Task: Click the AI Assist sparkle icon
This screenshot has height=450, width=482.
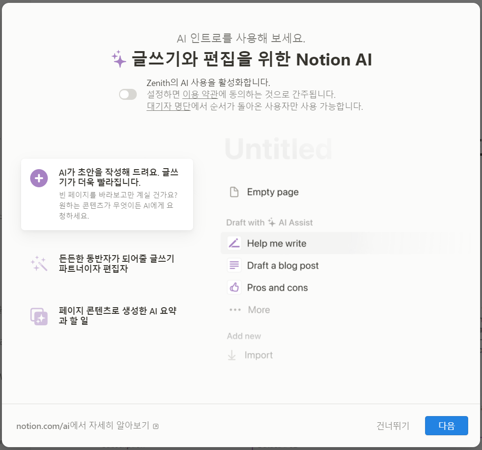Action: tap(272, 223)
